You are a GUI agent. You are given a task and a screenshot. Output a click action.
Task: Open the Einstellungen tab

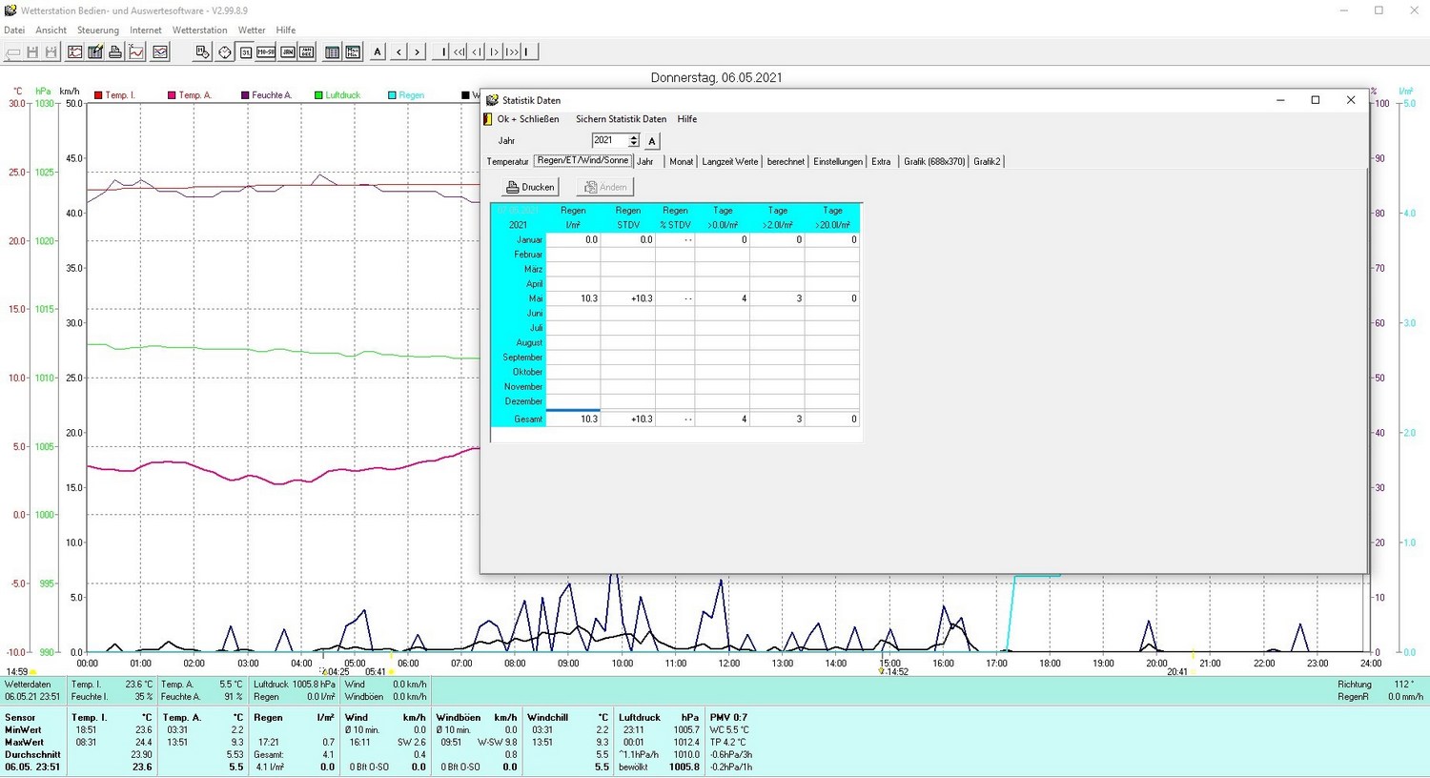[x=837, y=162]
